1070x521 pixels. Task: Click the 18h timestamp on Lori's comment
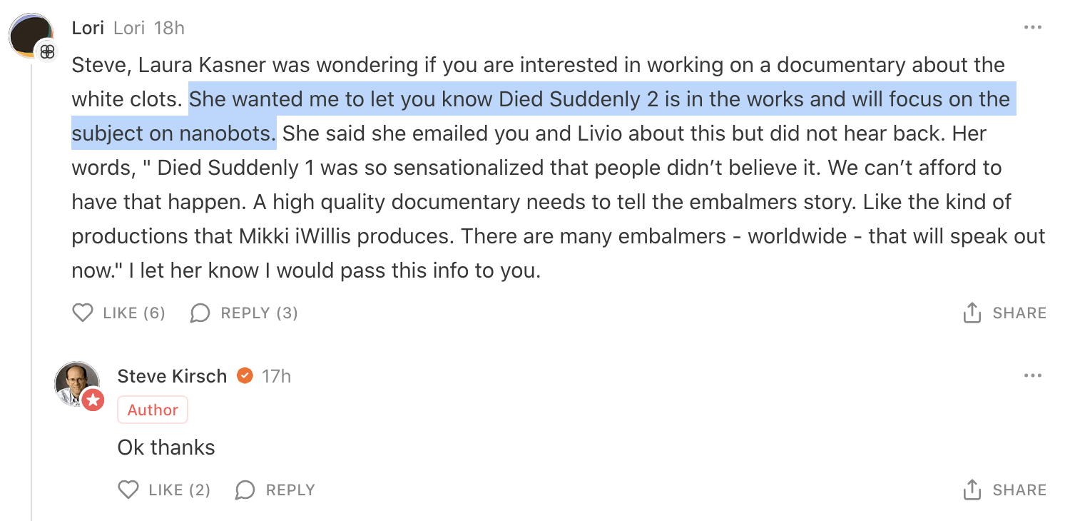point(169,28)
